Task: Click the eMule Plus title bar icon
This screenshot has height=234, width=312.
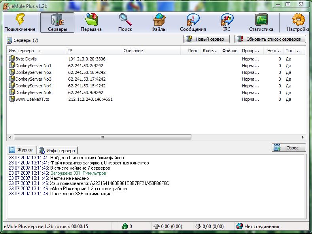Action: point(6,6)
